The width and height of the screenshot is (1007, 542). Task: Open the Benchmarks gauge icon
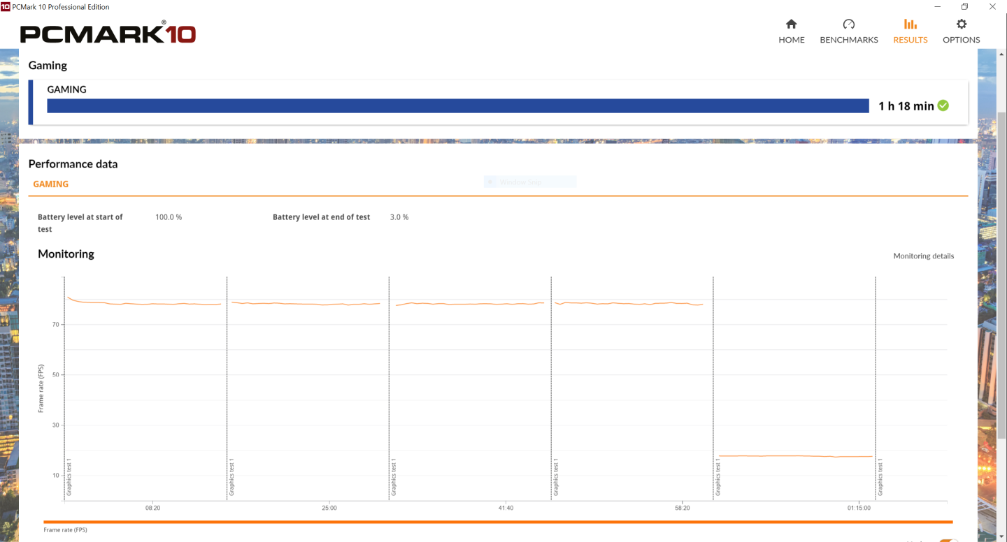click(x=849, y=24)
